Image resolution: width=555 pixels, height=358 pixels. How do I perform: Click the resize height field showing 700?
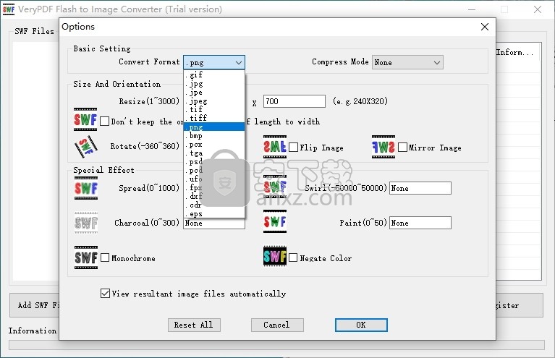coord(294,101)
